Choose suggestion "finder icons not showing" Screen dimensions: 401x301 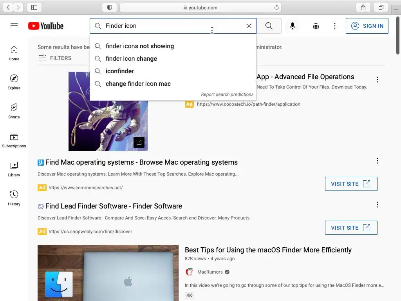tap(173, 46)
